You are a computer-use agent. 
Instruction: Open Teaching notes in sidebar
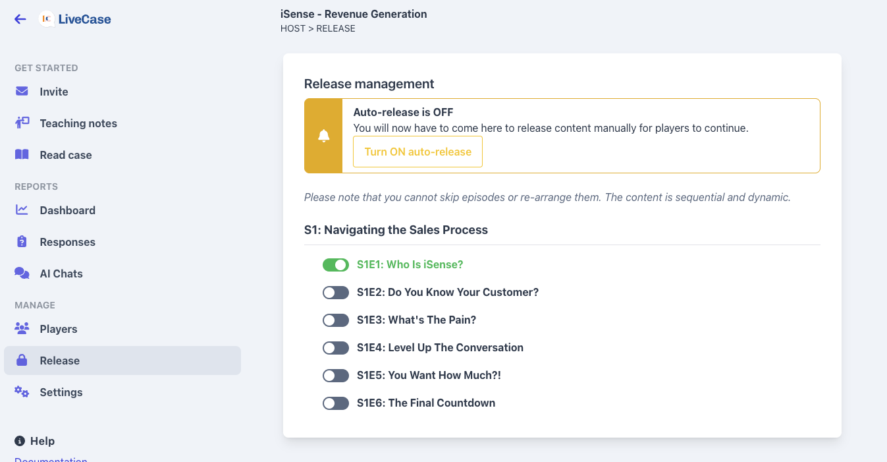[122, 123]
